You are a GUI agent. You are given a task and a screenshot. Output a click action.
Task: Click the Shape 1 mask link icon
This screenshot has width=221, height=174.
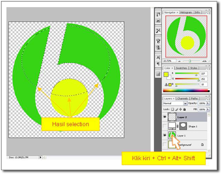pyautogui.click(x=177, y=126)
